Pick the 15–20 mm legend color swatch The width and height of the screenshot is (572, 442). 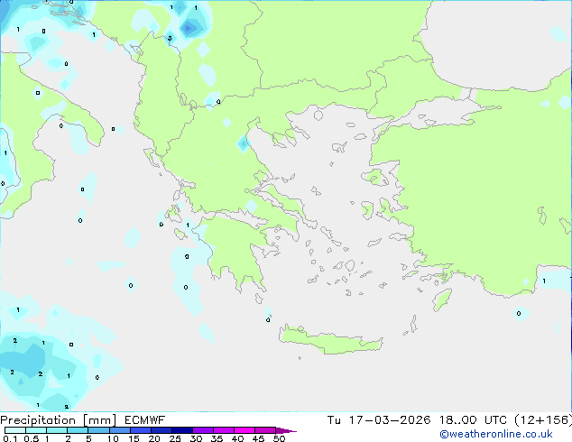click(x=140, y=430)
